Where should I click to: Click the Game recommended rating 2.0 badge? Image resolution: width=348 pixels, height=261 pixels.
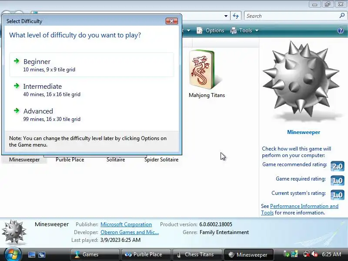click(338, 166)
